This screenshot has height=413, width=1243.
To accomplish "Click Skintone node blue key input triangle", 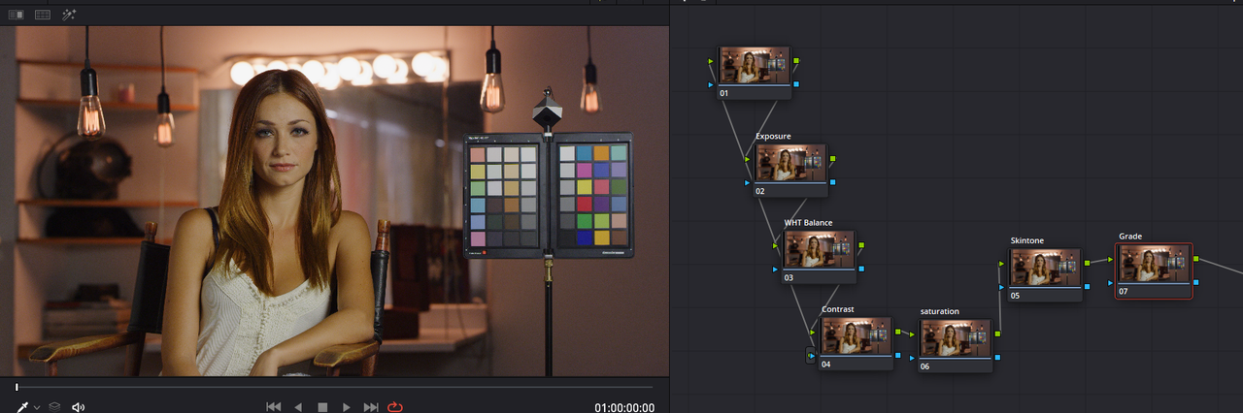I will click(x=1003, y=286).
